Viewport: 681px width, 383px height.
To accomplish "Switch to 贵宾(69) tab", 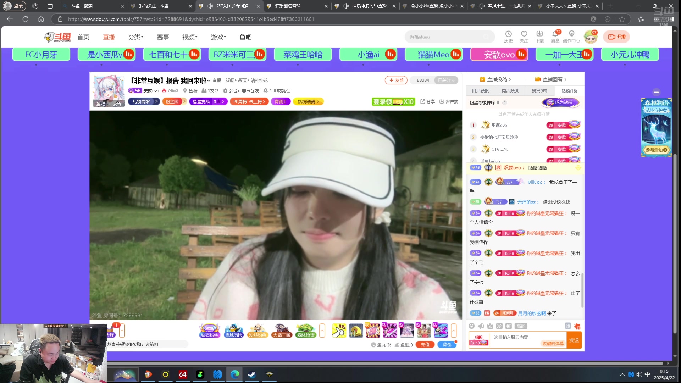I will pyautogui.click(x=539, y=91).
